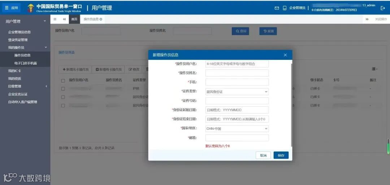Click the 手机 input field

coord(237,82)
